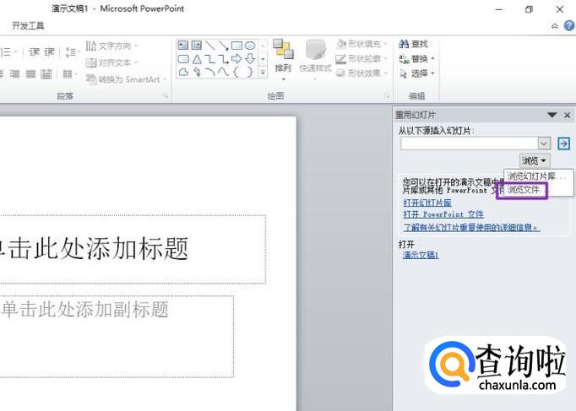Open 快速样式 quick styles gallery
This screenshot has width=576, height=411.
coord(315,60)
